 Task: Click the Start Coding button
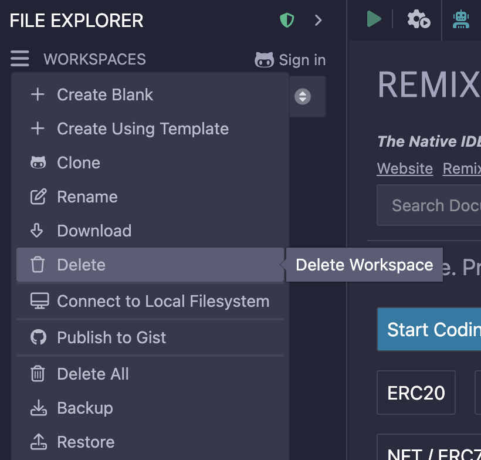pos(429,329)
